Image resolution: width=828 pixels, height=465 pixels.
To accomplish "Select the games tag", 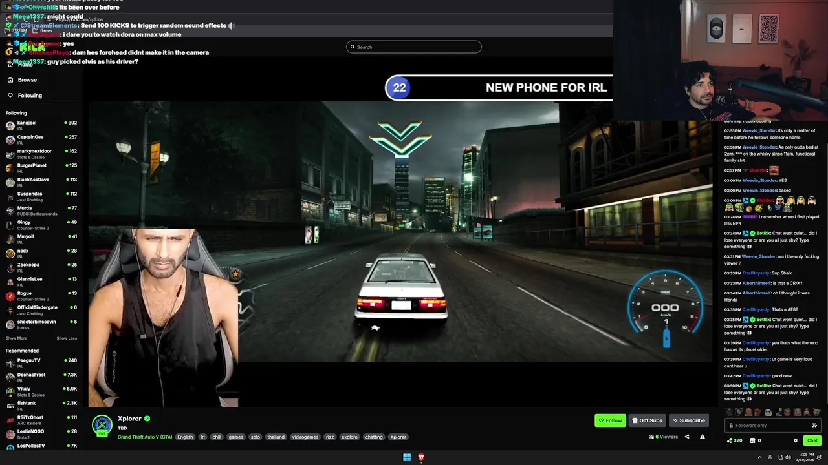I will pyautogui.click(x=236, y=437).
